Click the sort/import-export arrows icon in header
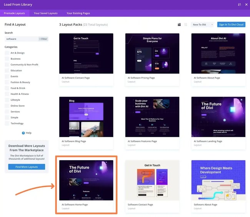This screenshot has width=250, height=217. 239,5
